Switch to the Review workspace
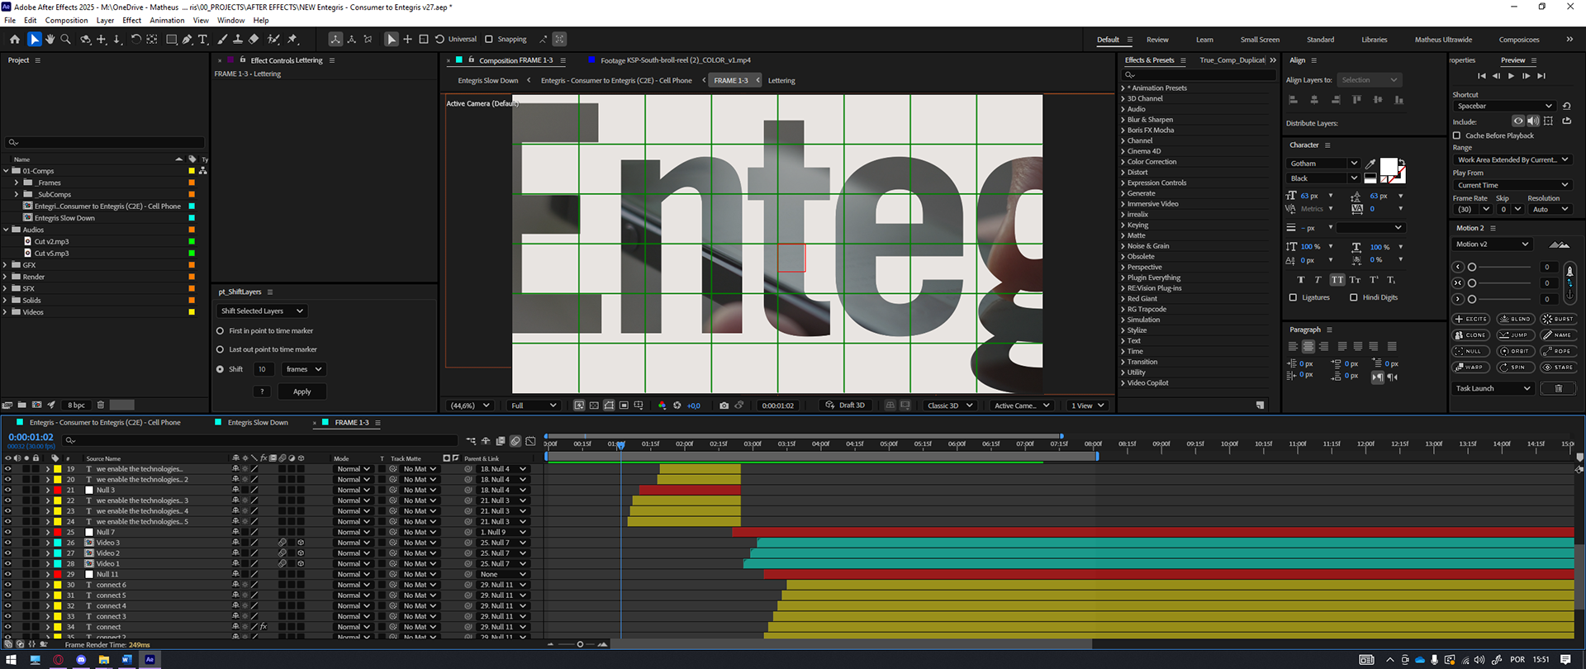 [1157, 40]
